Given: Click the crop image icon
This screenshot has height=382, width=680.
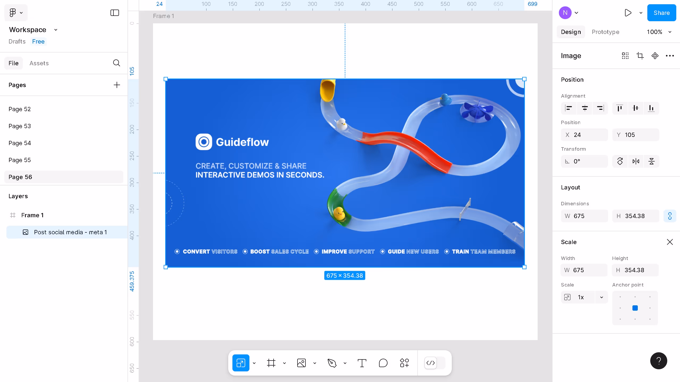Looking at the screenshot, I should point(640,56).
